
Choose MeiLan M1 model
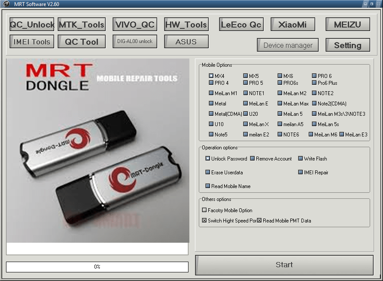point(211,93)
